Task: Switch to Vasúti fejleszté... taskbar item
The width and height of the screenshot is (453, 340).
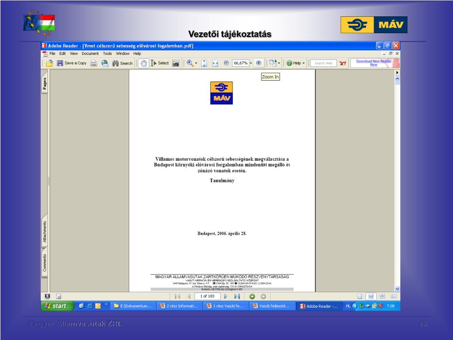Action: coord(272,306)
